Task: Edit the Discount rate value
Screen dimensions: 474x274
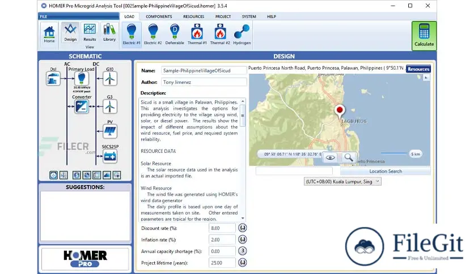Action: 222,228
